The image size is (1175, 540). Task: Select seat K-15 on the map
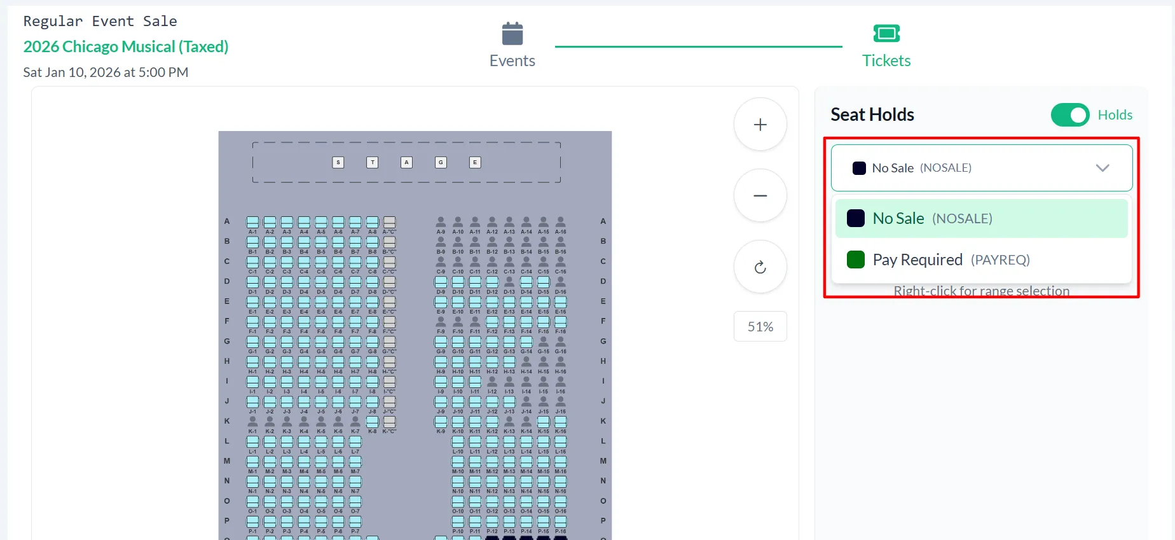(544, 422)
